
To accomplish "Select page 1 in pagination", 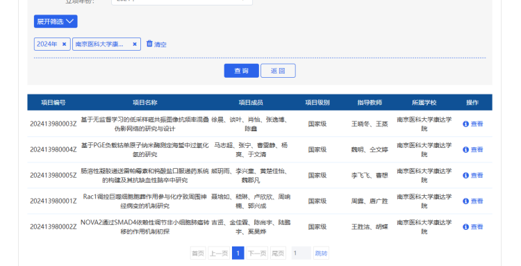I will (238, 253).
